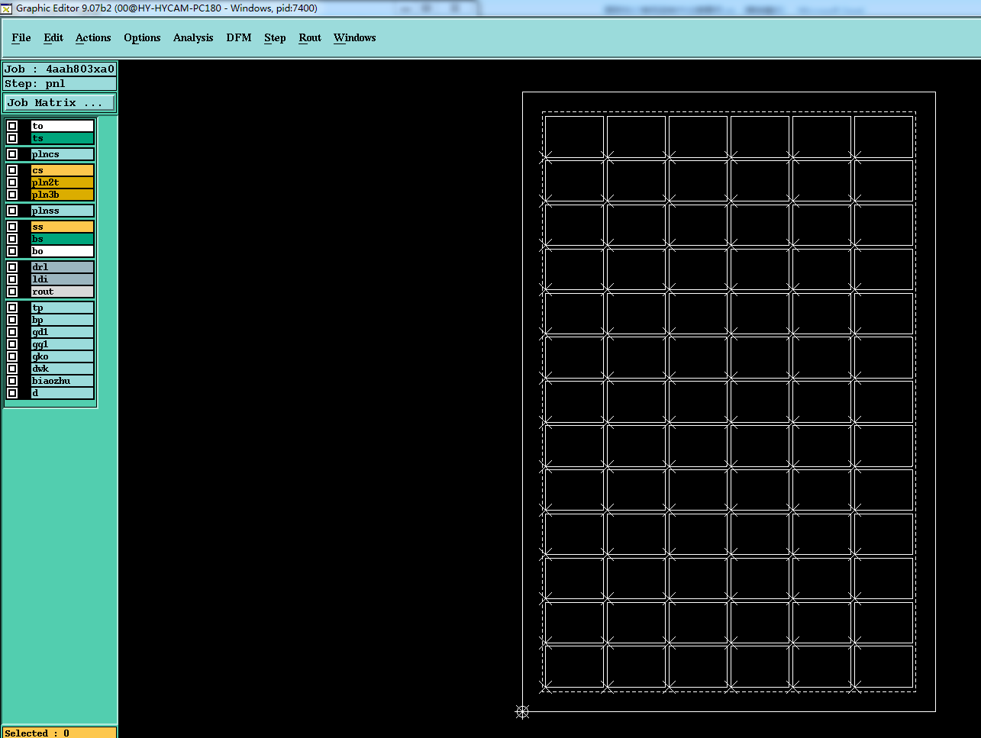
Task: Select the gg1 layer name
Action: click(x=63, y=344)
